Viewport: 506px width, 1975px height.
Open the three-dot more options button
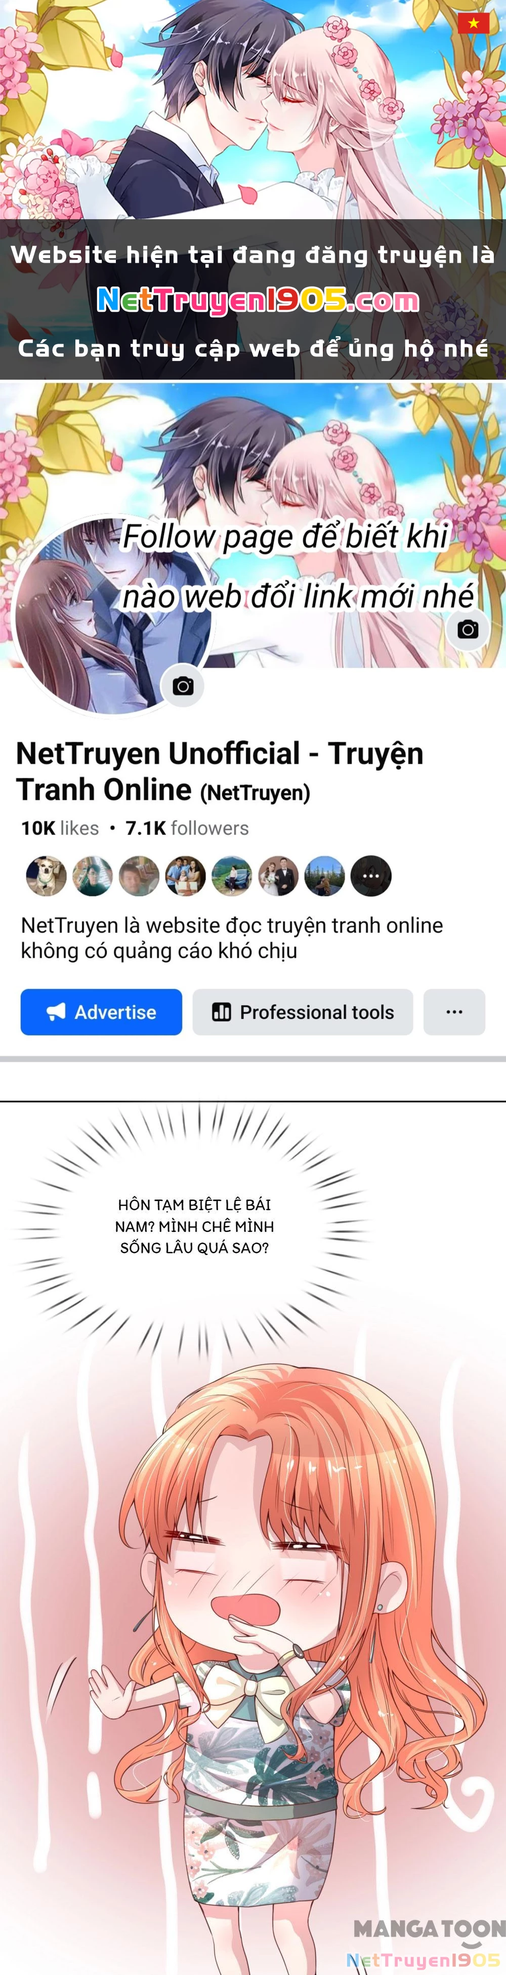pyautogui.click(x=454, y=1012)
